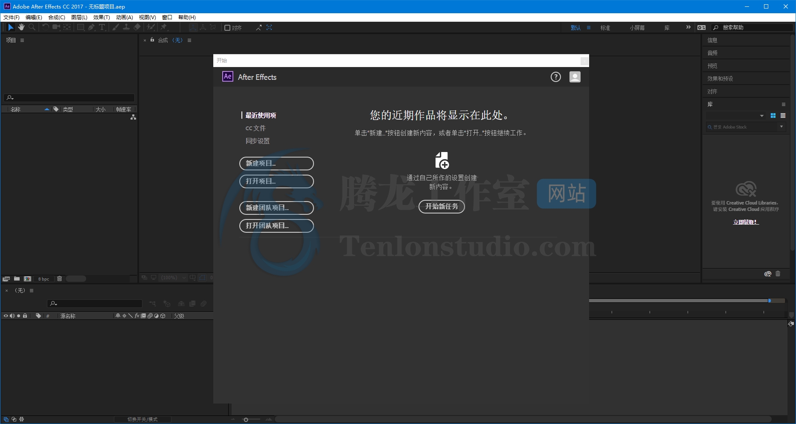Select the Unified Camera tool
This screenshot has width=796, height=424.
tap(56, 27)
